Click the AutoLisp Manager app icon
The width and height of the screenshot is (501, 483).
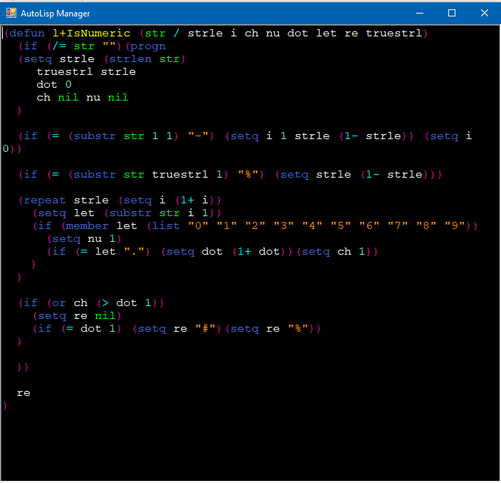coord(11,13)
